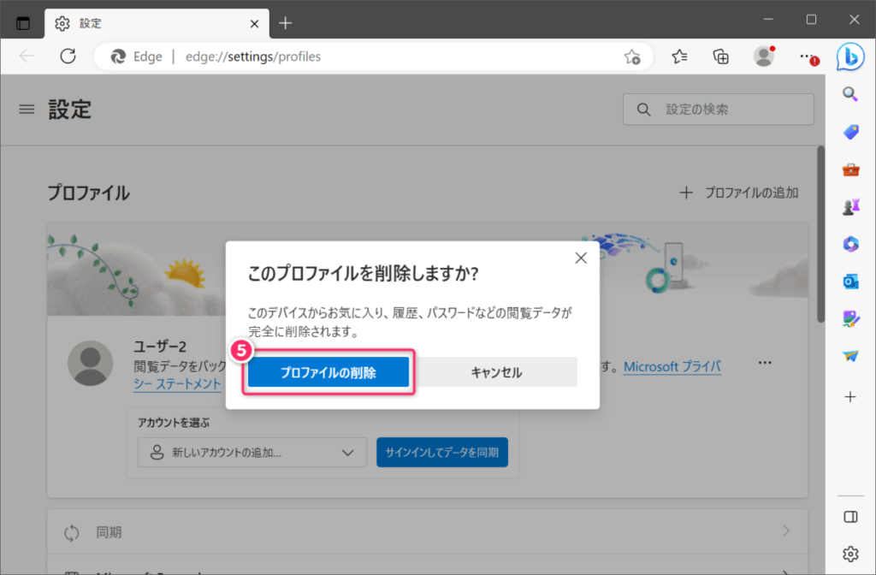The width and height of the screenshot is (876, 575).
Task: Open the Outlook sidebar icon
Action: point(849,281)
